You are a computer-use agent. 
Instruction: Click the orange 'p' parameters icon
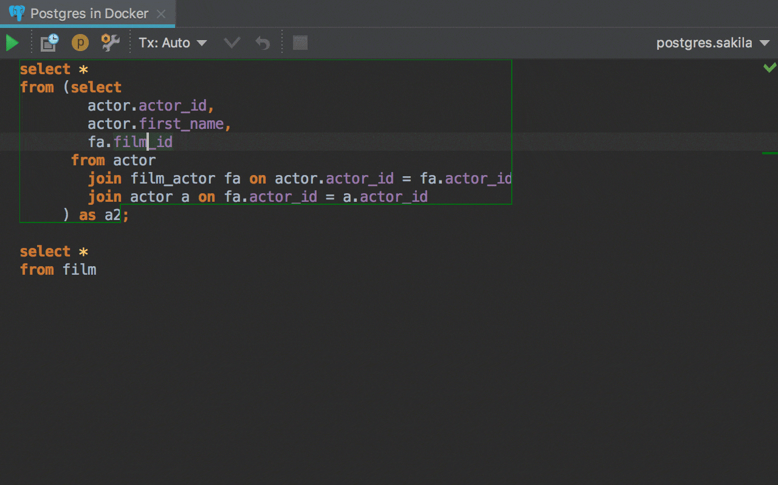pyautogui.click(x=80, y=43)
